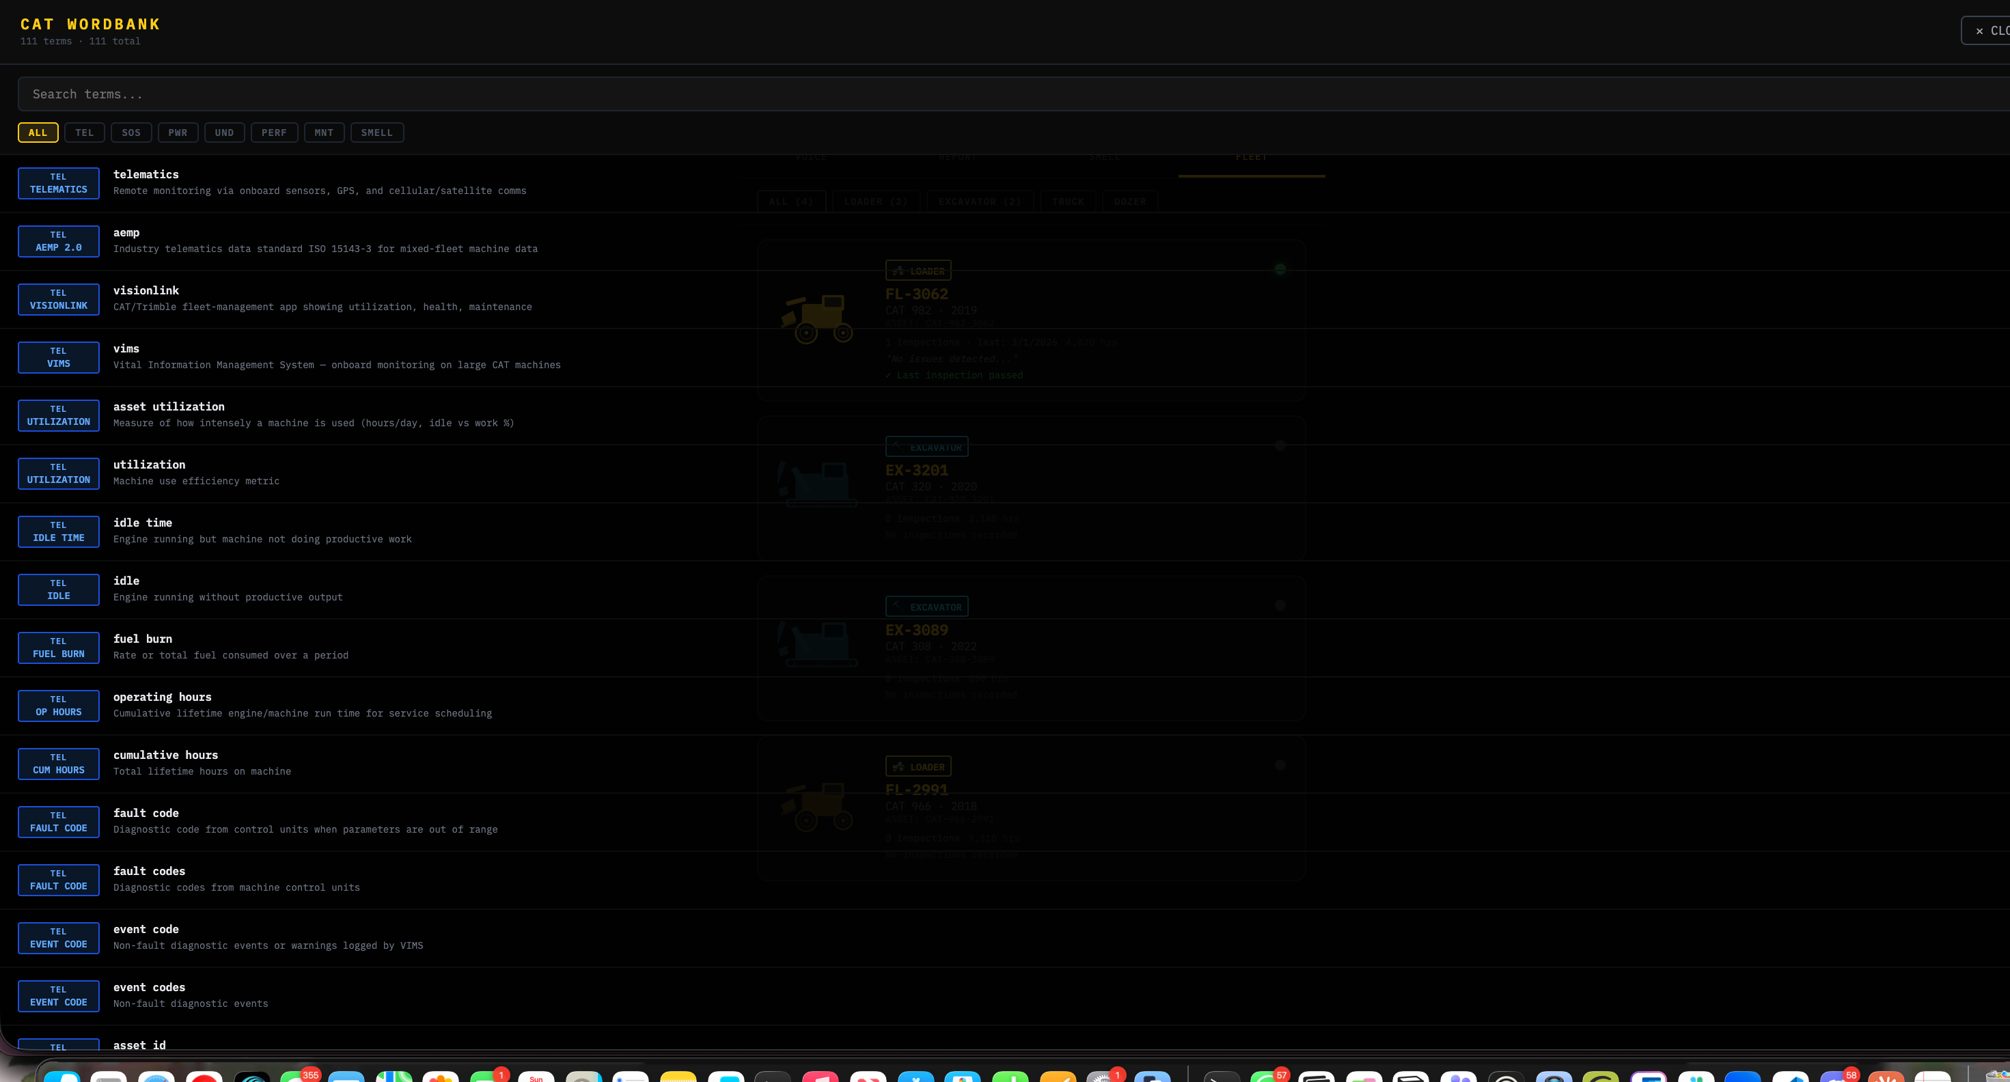Filter terms by PERF category
2010x1082 pixels.
tap(274, 133)
